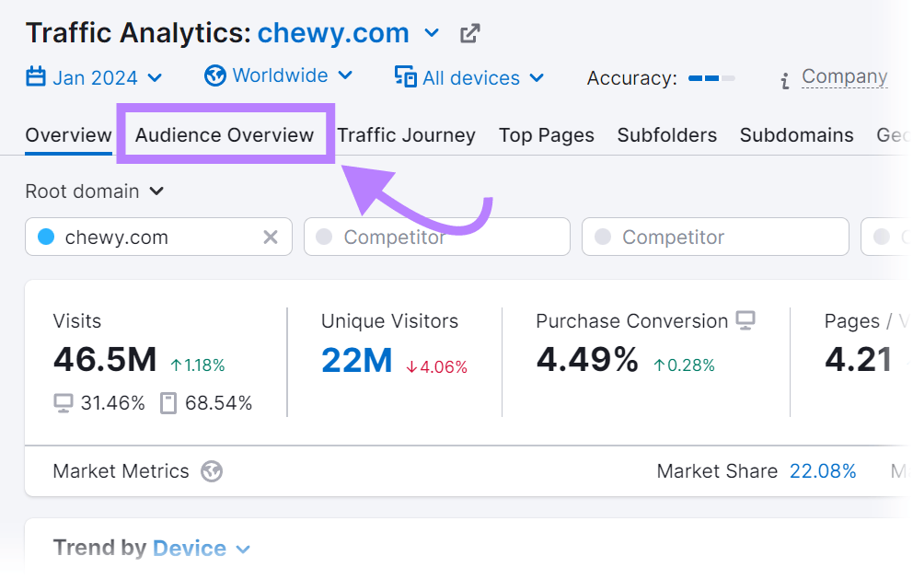Viewport: 913px width, 579px height.
Task: Open the Jan 2024 date dropdown
Action: click(x=95, y=76)
